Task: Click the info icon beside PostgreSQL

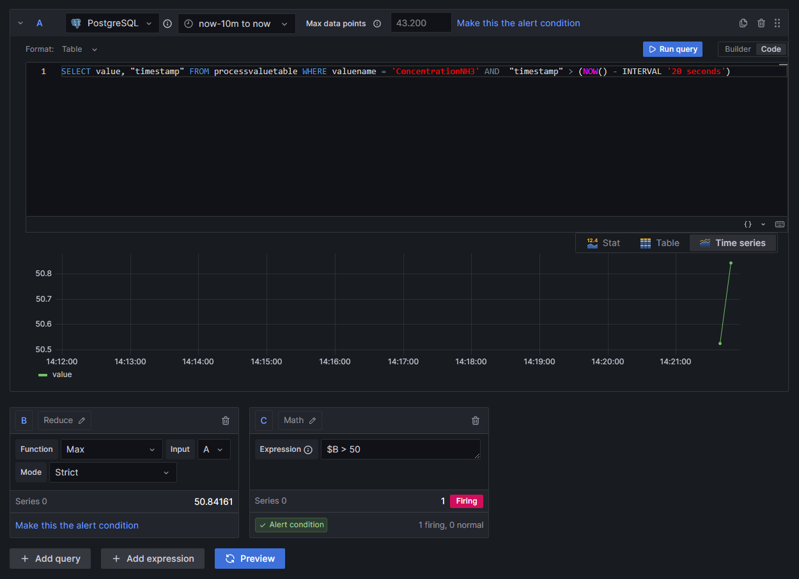Action: pyautogui.click(x=167, y=23)
